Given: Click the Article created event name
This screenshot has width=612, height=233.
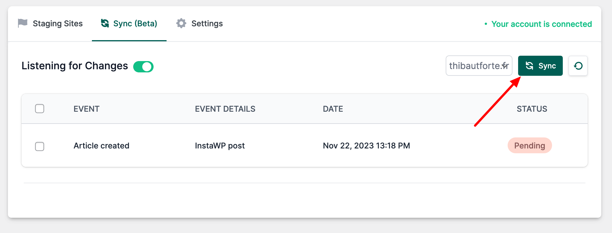Looking at the screenshot, I should coord(101,146).
